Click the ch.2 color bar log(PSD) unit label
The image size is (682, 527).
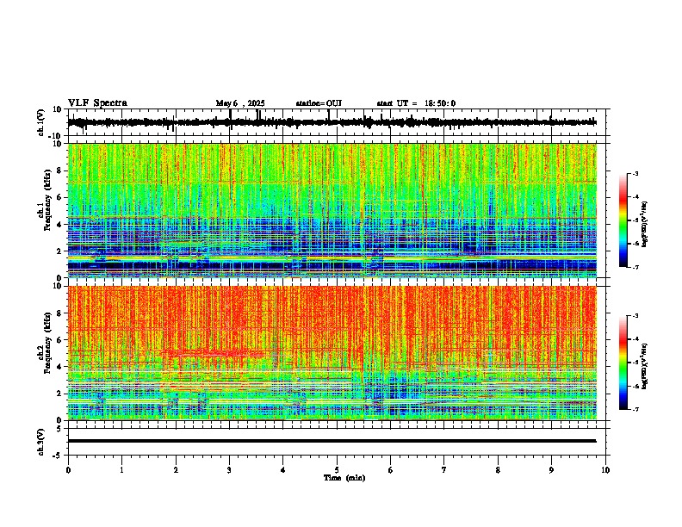(x=645, y=367)
